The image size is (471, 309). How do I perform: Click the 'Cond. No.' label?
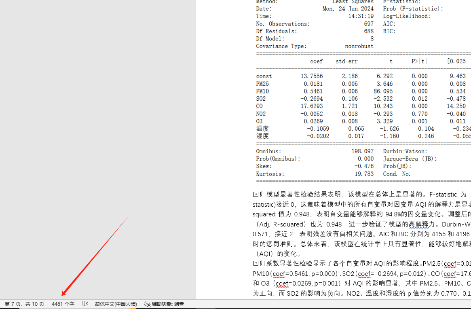click(397, 174)
